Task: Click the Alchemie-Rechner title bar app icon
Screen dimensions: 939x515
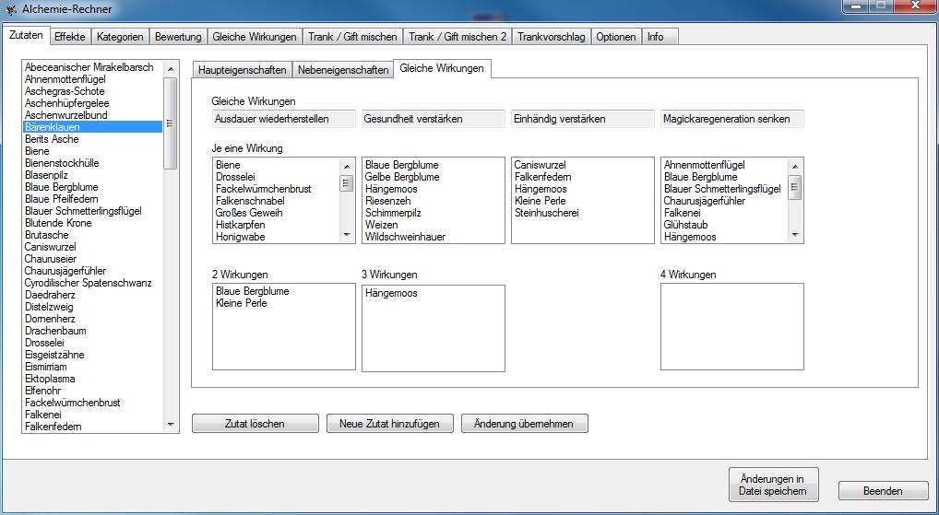Action: [10, 9]
